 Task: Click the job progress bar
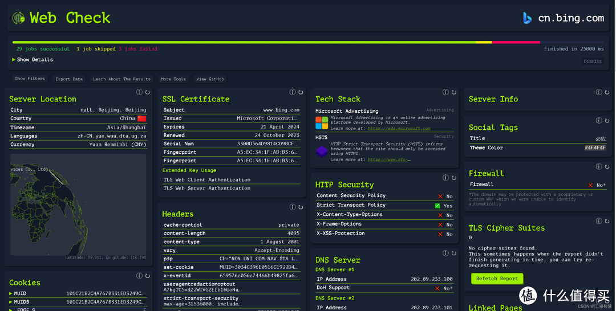[308, 42]
